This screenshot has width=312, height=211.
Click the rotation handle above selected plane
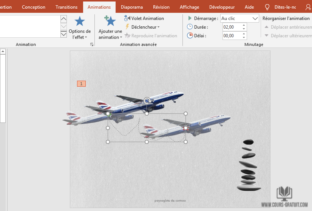coord(147,101)
